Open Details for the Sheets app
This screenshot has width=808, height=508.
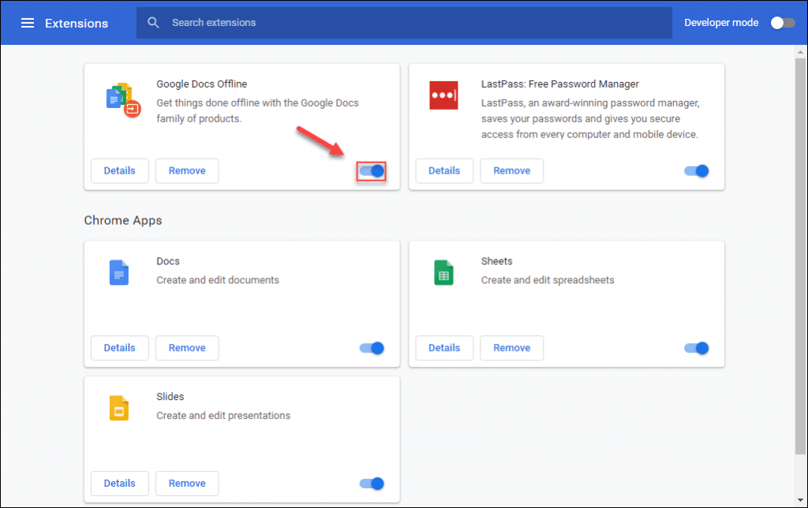[444, 348]
